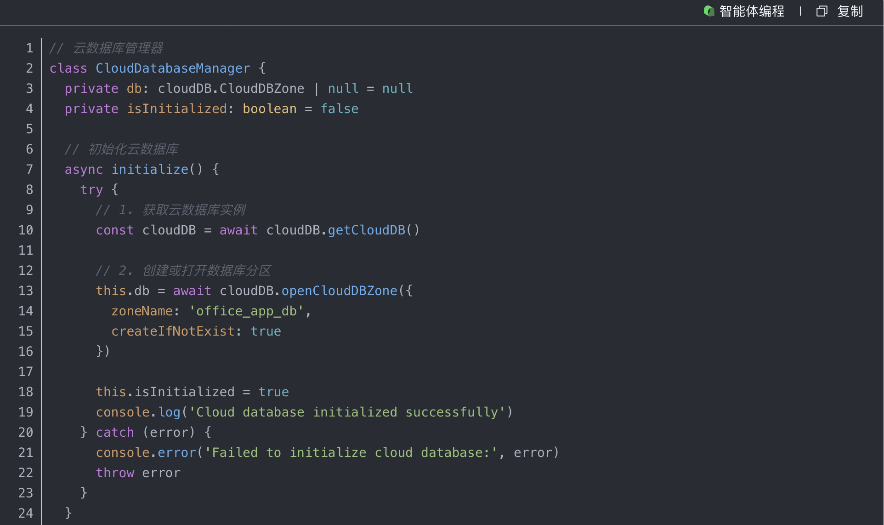Click the throw keyword
884x525 pixels.
tap(115, 473)
